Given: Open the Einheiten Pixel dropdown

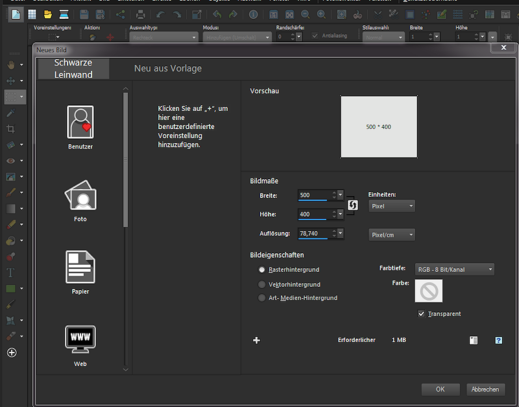Looking at the screenshot, I should [x=392, y=206].
